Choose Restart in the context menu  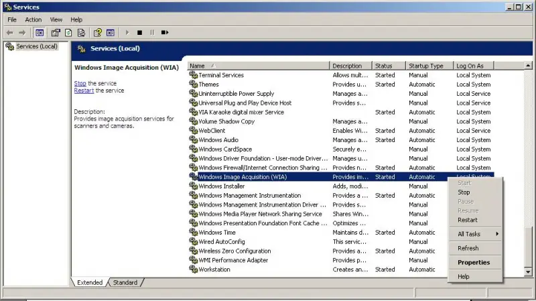475,220
